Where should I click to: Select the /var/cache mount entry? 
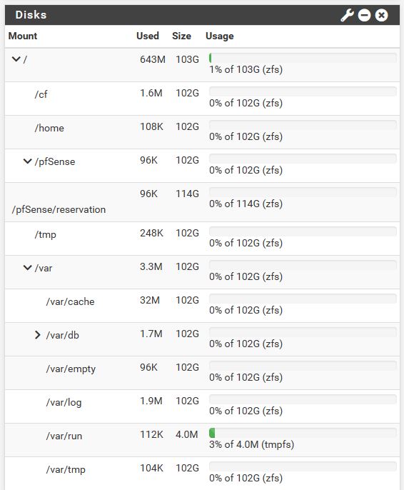tap(70, 301)
